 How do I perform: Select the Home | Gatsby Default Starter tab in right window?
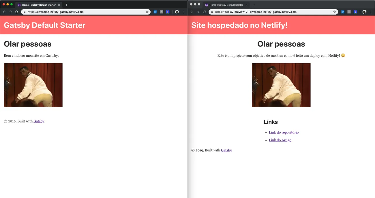226,5
